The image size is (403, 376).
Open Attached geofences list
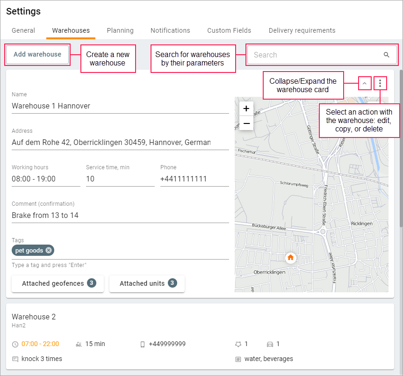click(59, 283)
